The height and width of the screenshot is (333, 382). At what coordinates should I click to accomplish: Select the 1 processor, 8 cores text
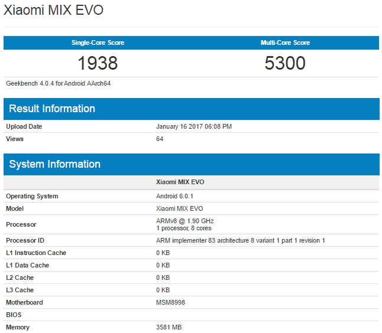tap(184, 228)
